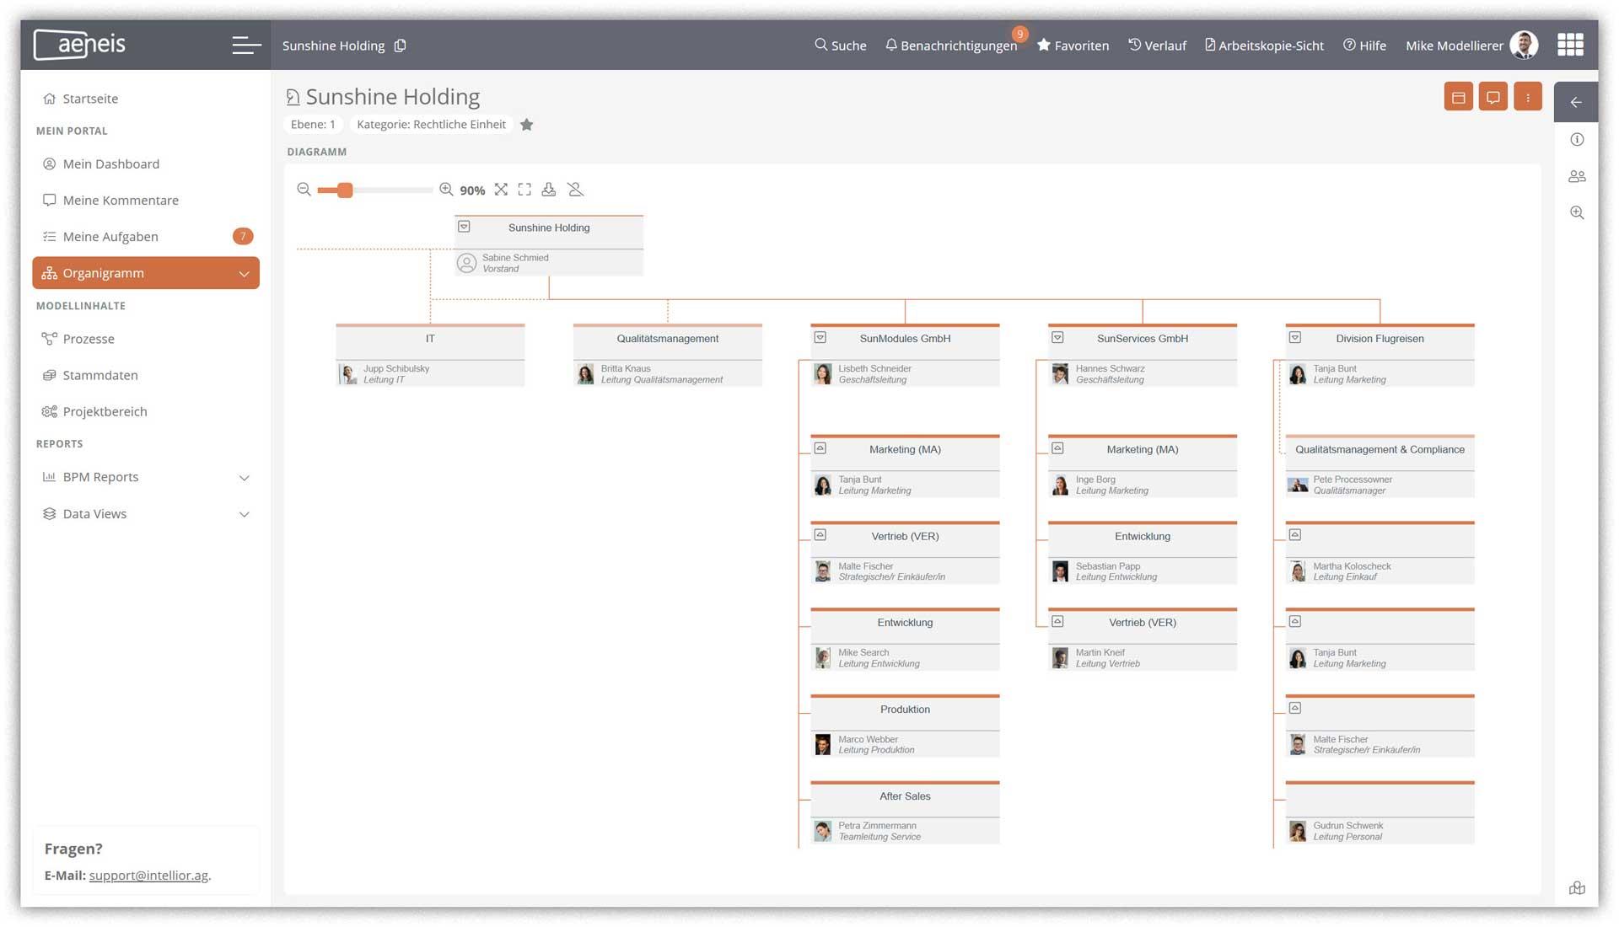Toggle the hamburger sidebar menu
1619x927 pixels.
coord(246,45)
